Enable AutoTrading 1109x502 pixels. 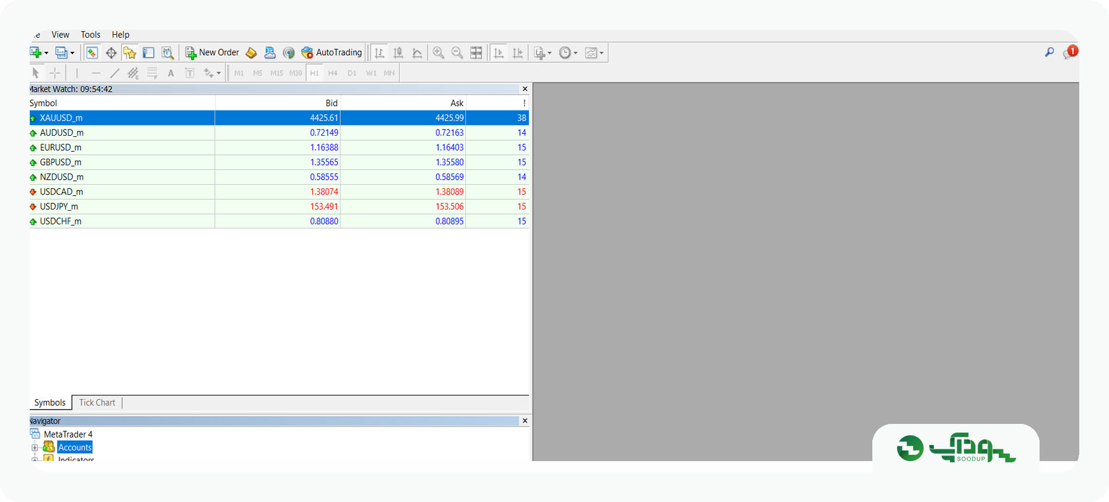click(331, 53)
